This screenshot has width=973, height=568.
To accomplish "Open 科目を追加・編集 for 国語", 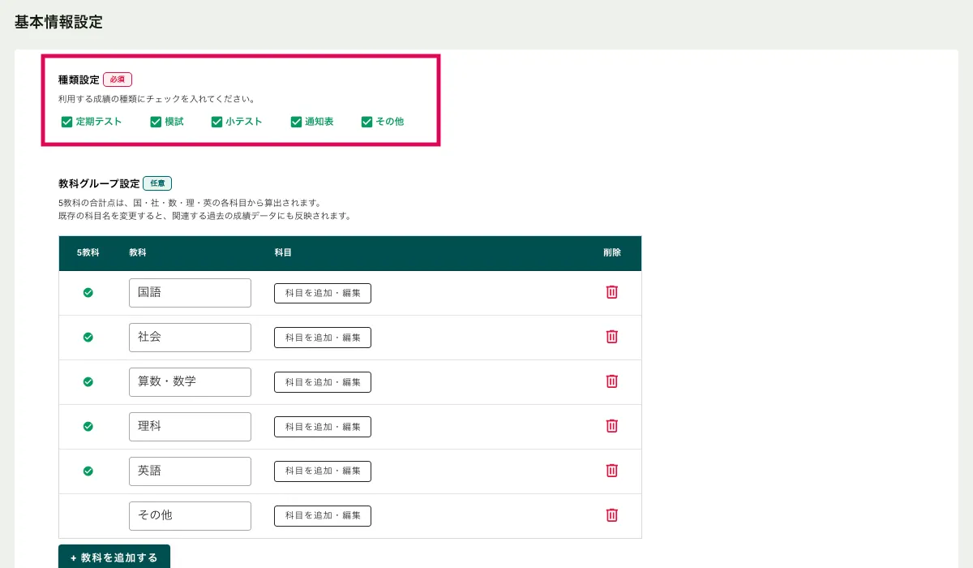I will tap(323, 293).
